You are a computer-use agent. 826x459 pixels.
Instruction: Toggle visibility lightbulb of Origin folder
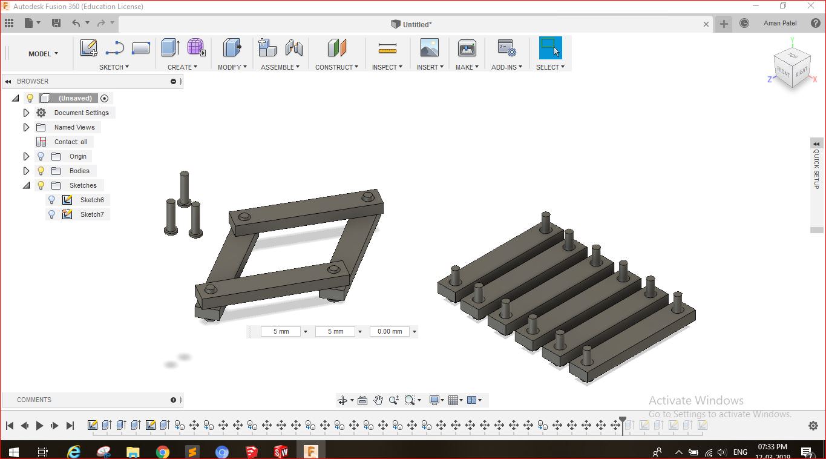41,156
